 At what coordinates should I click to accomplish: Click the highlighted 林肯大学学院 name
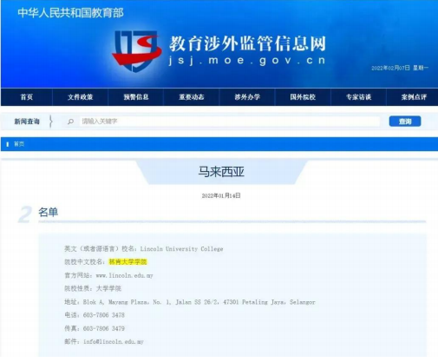[x=127, y=262]
